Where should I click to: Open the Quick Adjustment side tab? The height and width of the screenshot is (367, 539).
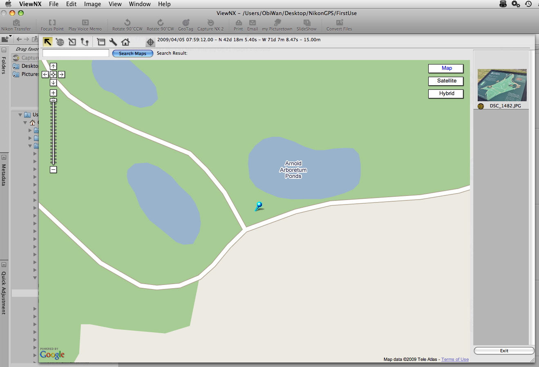tap(4, 293)
